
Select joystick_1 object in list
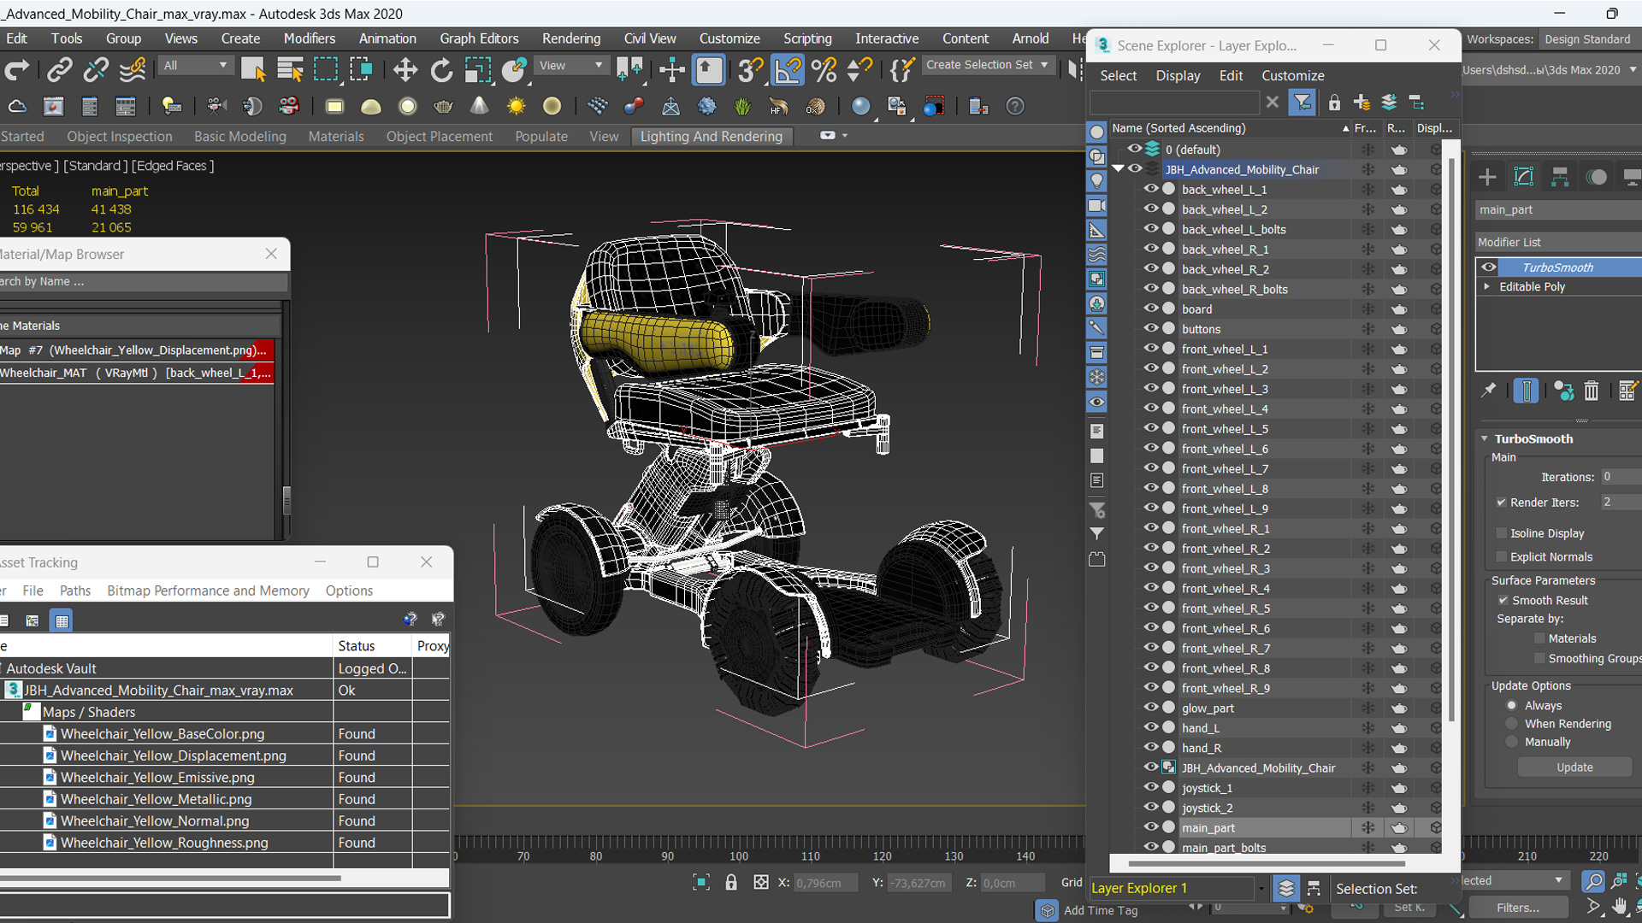click(x=1207, y=788)
